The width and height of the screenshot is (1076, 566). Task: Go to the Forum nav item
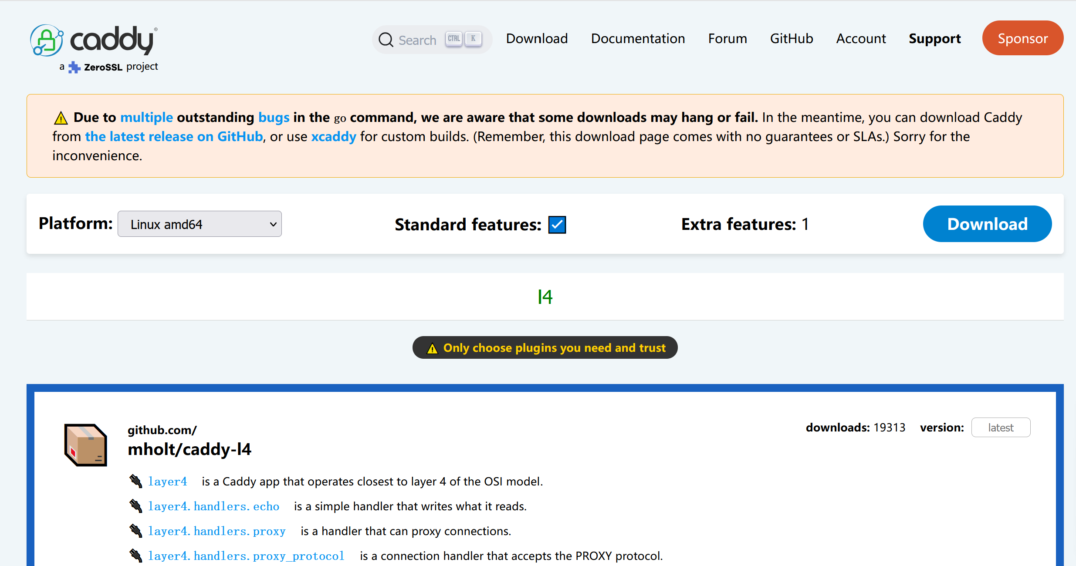727,39
